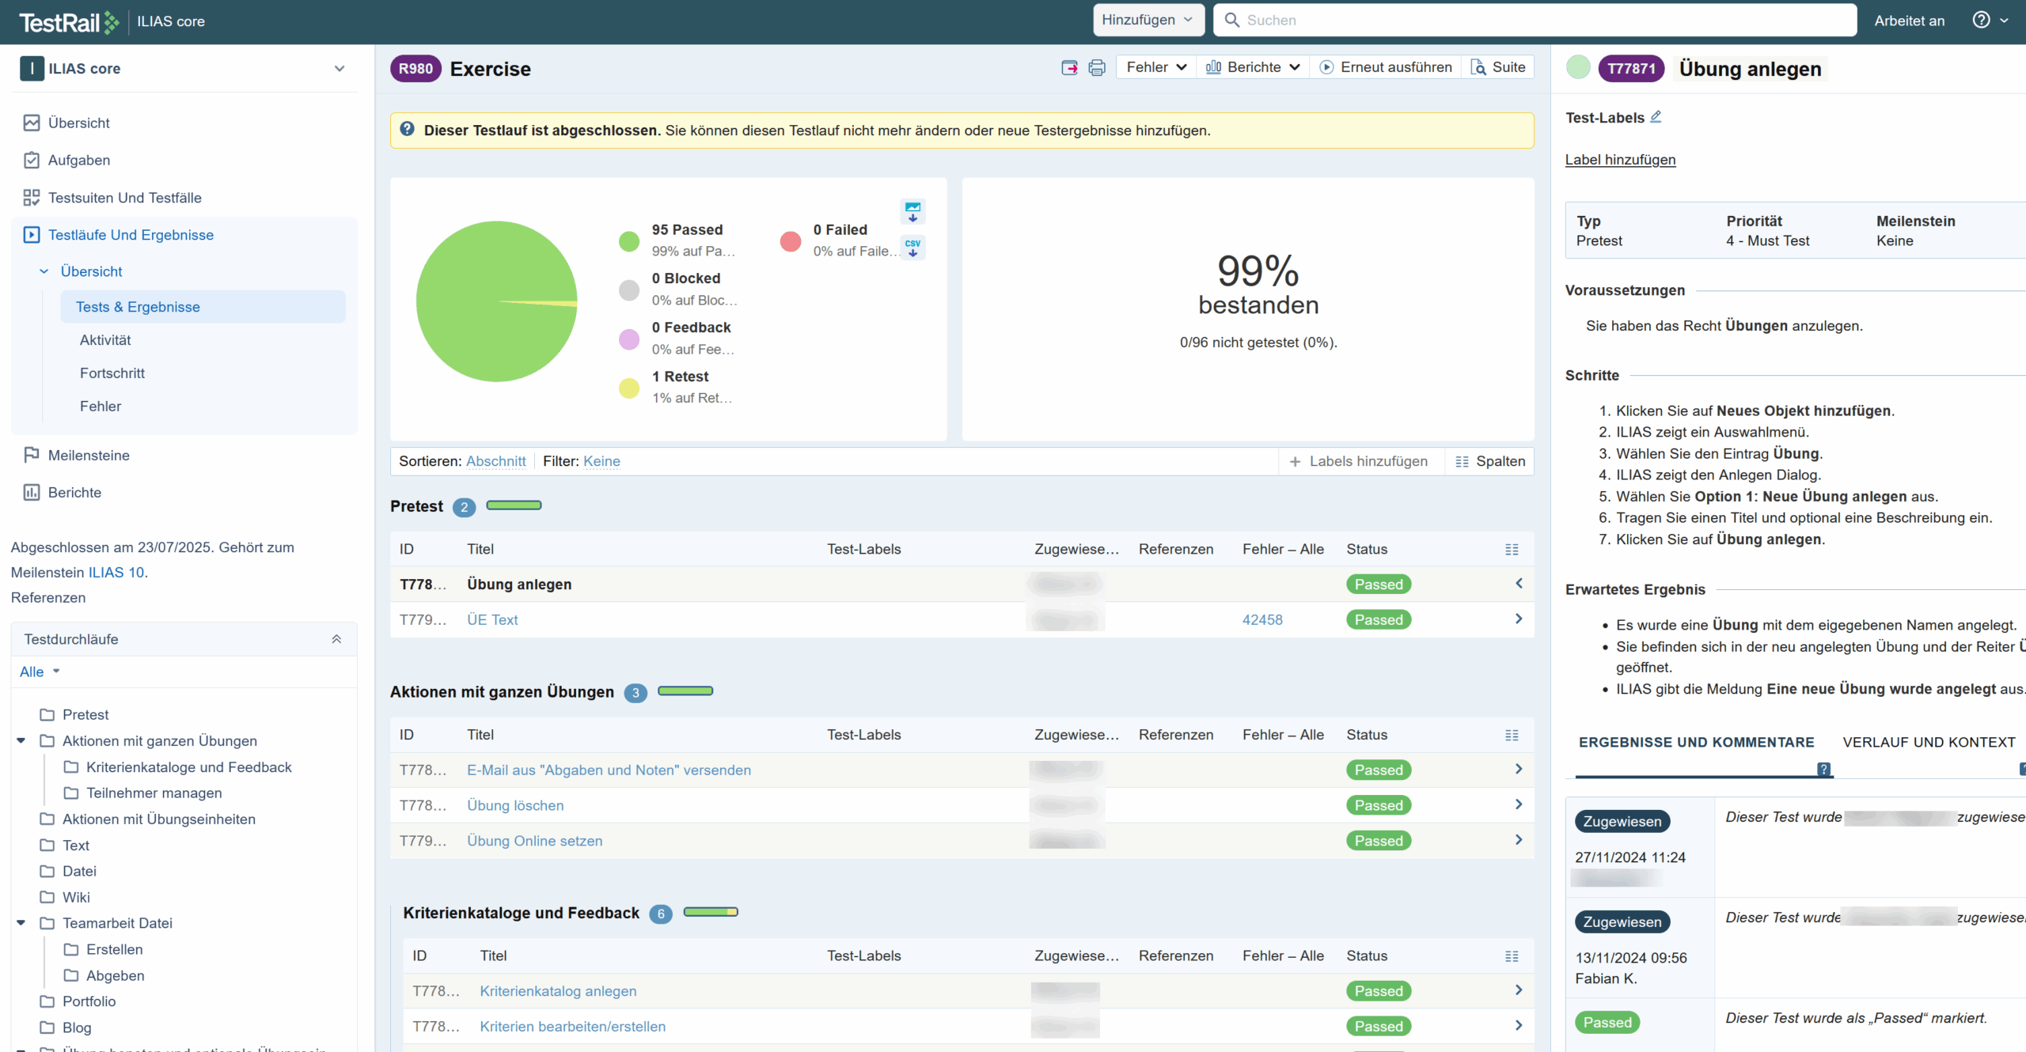The height and width of the screenshot is (1052, 2026).
Task: Switch to Verlauf und Kontext tab
Action: coord(1929,742)
